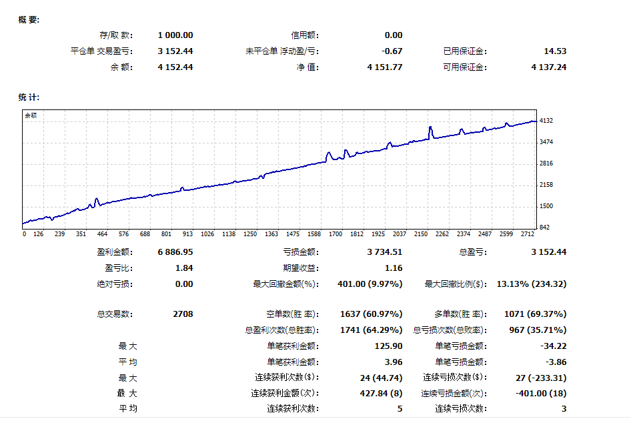The height and width of the screenshot is (423, 631).
Task: Select relative drawdown 13.13% (234.32)
Action: click(532, 284)
